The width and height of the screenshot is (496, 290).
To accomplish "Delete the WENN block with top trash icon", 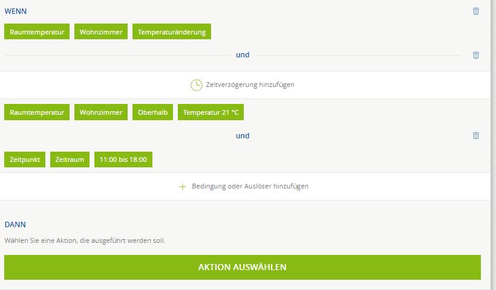I will pos(476,11).
